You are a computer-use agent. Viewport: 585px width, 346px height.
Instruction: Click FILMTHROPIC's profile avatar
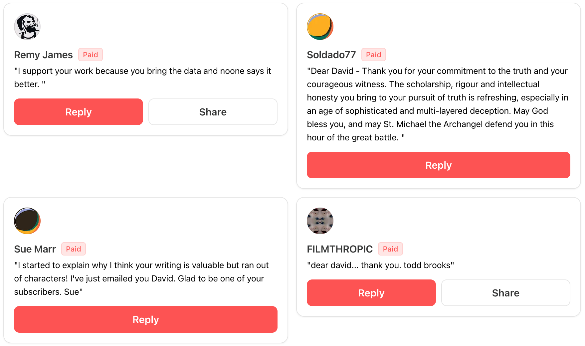(320, 221)
